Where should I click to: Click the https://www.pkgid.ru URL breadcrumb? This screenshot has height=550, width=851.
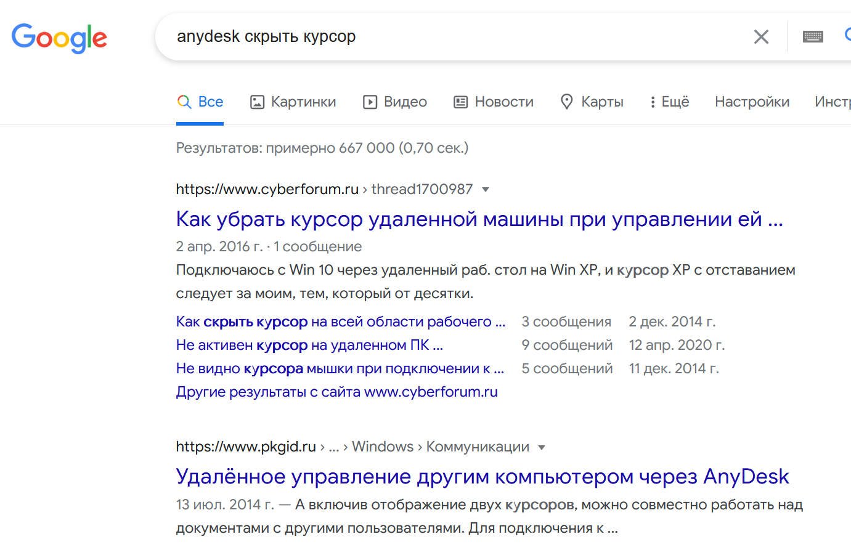point(246,447)
